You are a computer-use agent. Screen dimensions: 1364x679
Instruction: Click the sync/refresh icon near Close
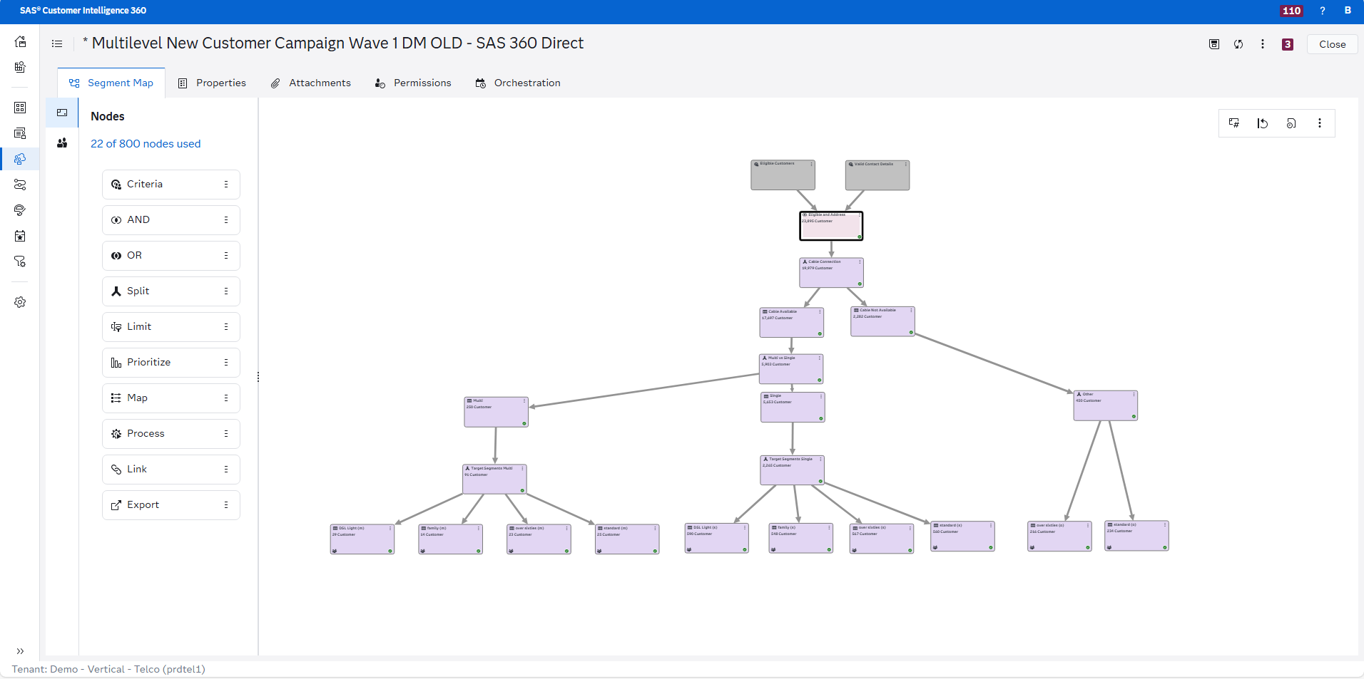tap(1238, 44)
